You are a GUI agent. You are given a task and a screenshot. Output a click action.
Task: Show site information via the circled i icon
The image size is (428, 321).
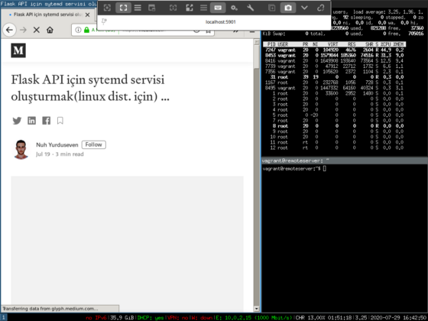tap(78, 30)
